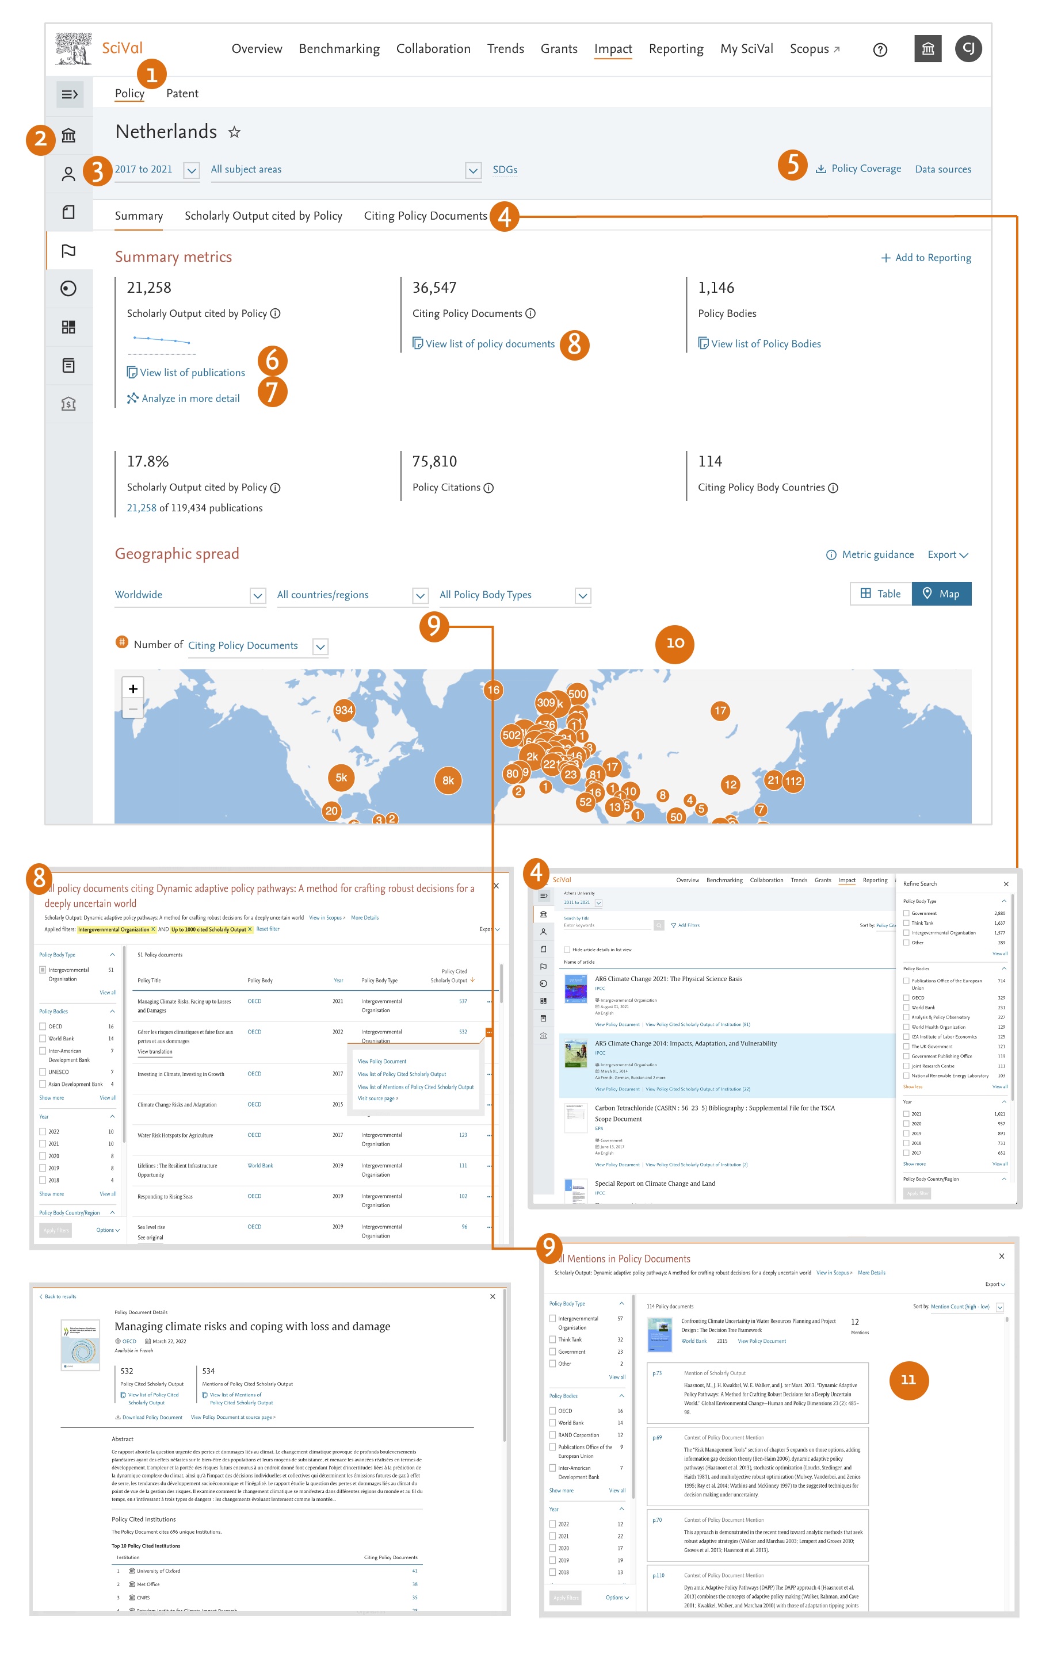Click the Search by Title keywords field
The width and height of the screenshot is (1046, 1654).
click(x=607, y=925)
